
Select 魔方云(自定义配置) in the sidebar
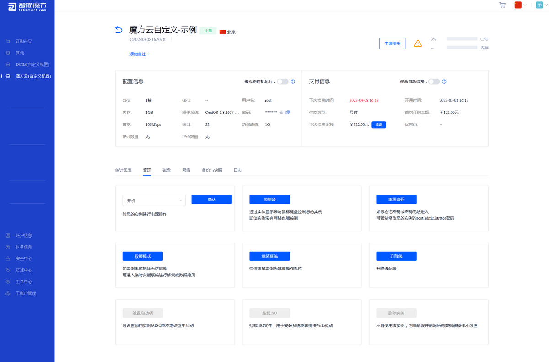33,76
